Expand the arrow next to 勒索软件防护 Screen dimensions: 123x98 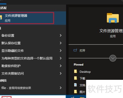61,66
